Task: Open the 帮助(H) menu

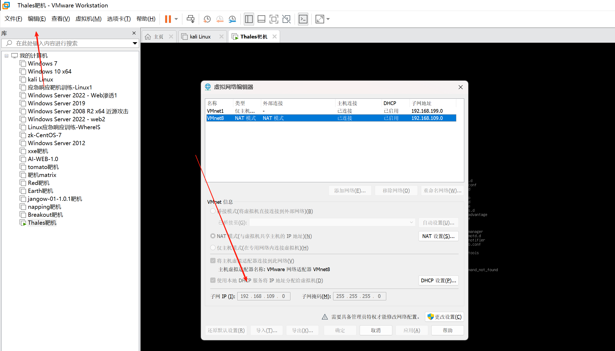Action: pyautogui.click(x=146, y=19)
